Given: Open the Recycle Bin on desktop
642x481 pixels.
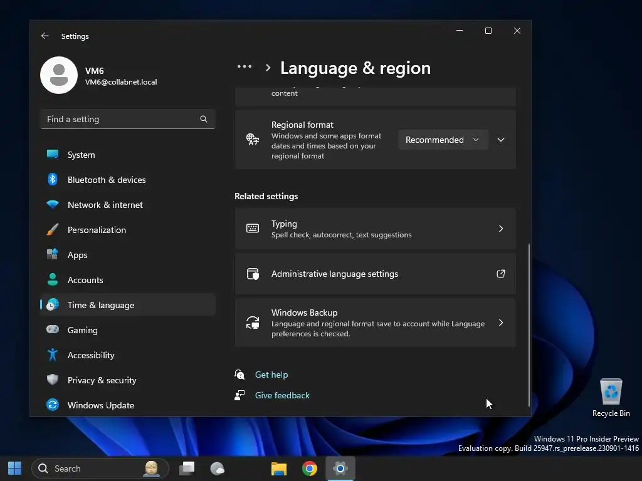Looking at the screenshot, I should [611, 398].
